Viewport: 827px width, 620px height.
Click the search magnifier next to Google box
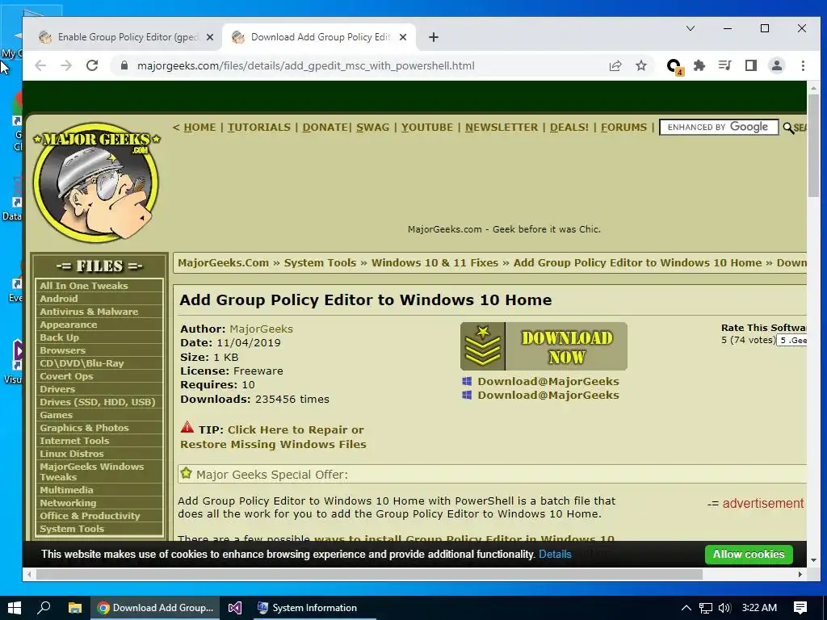pyautogui.click(x=788, y=128)
